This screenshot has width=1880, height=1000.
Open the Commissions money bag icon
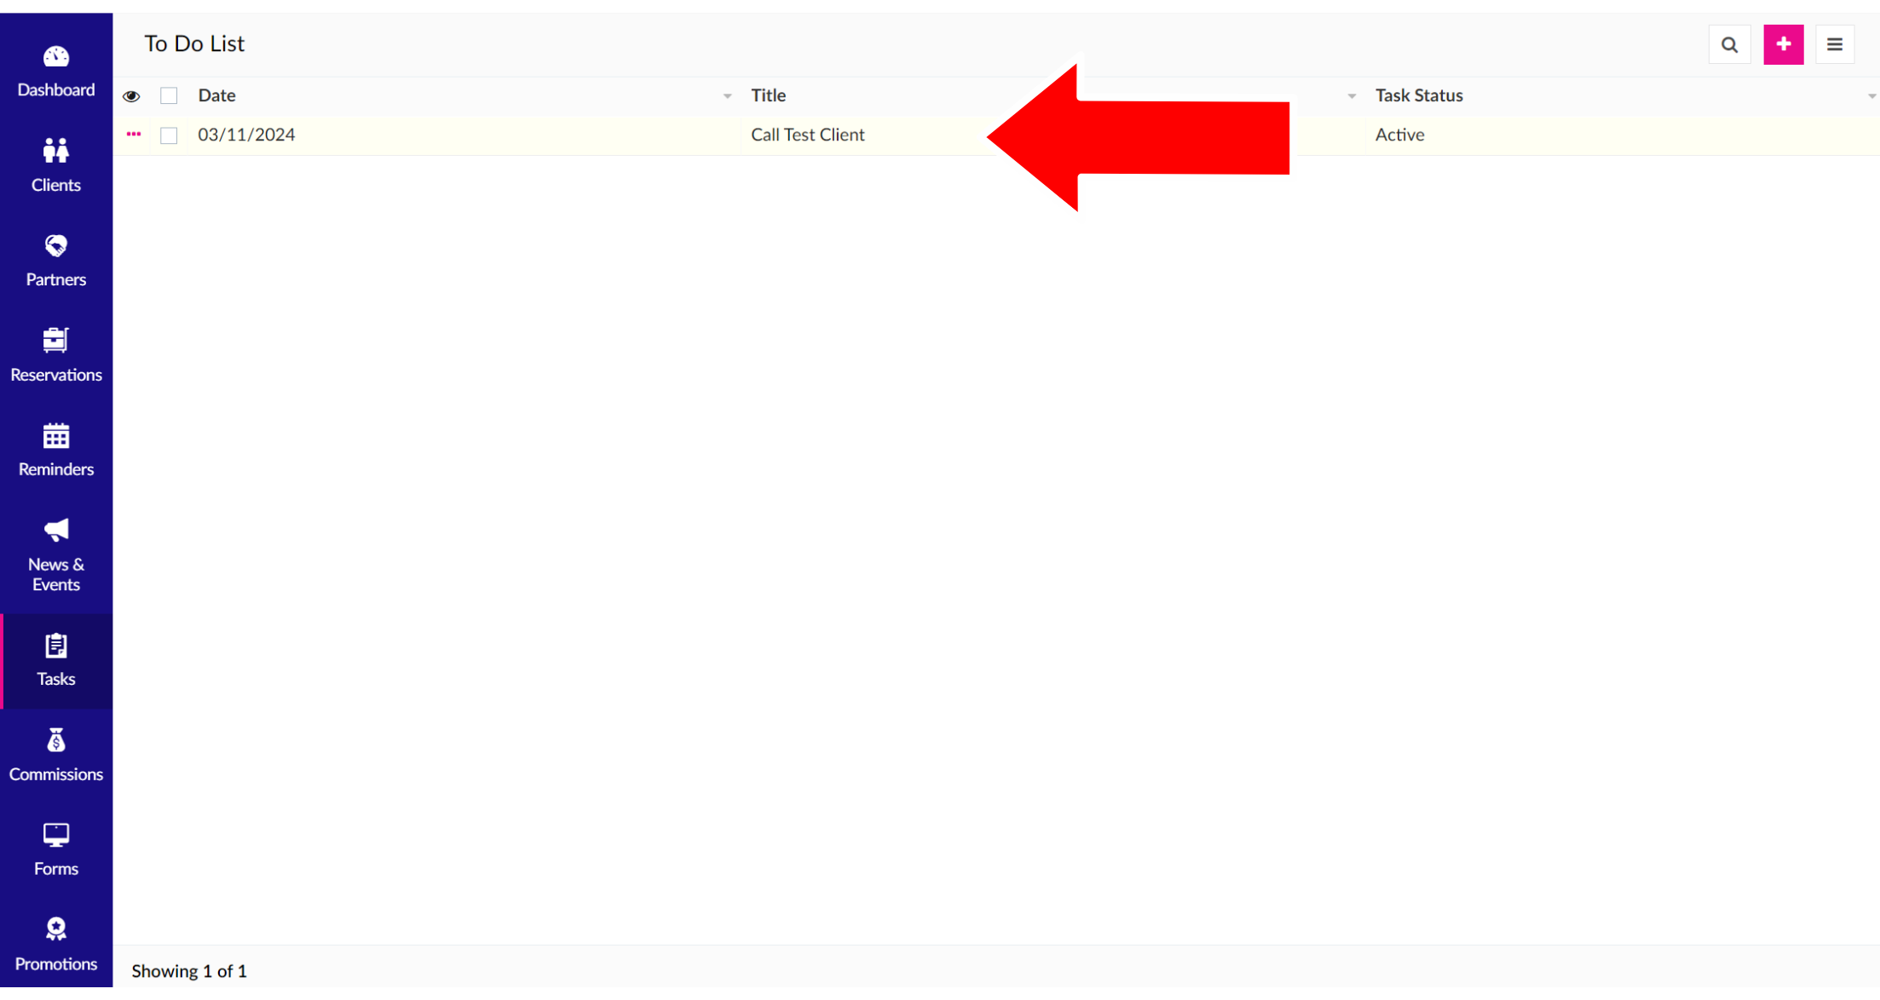[x=56, y=741]
